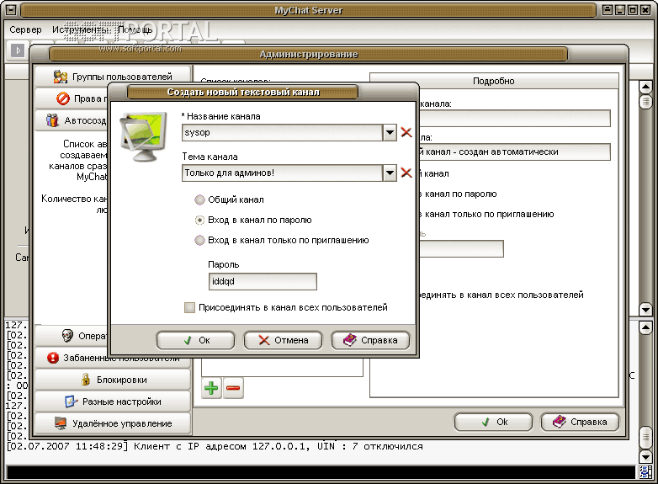Click the Название канала field containing sysop
This screenshot has height=484, width=658.
click(x=283, y=133)
